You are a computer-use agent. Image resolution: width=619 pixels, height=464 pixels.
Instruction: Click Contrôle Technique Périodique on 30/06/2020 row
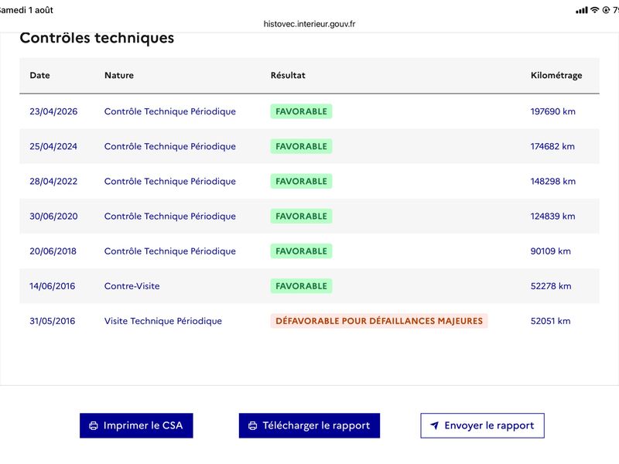pos(169,217)
